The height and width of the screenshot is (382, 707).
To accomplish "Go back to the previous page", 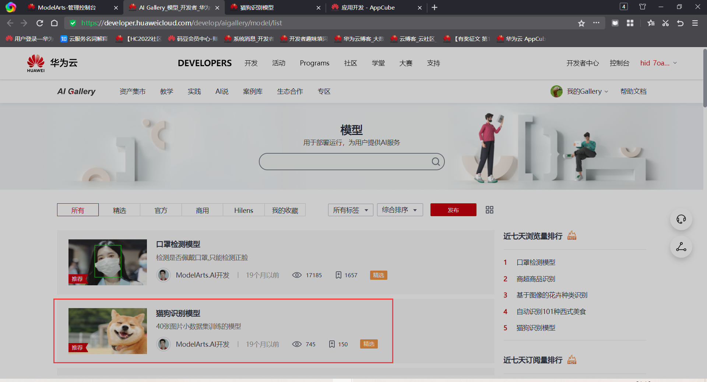I will coord(10,23).
